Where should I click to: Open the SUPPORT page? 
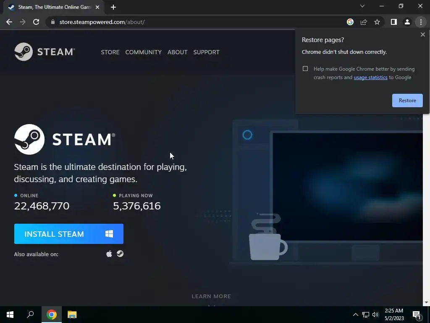[206, 52]
